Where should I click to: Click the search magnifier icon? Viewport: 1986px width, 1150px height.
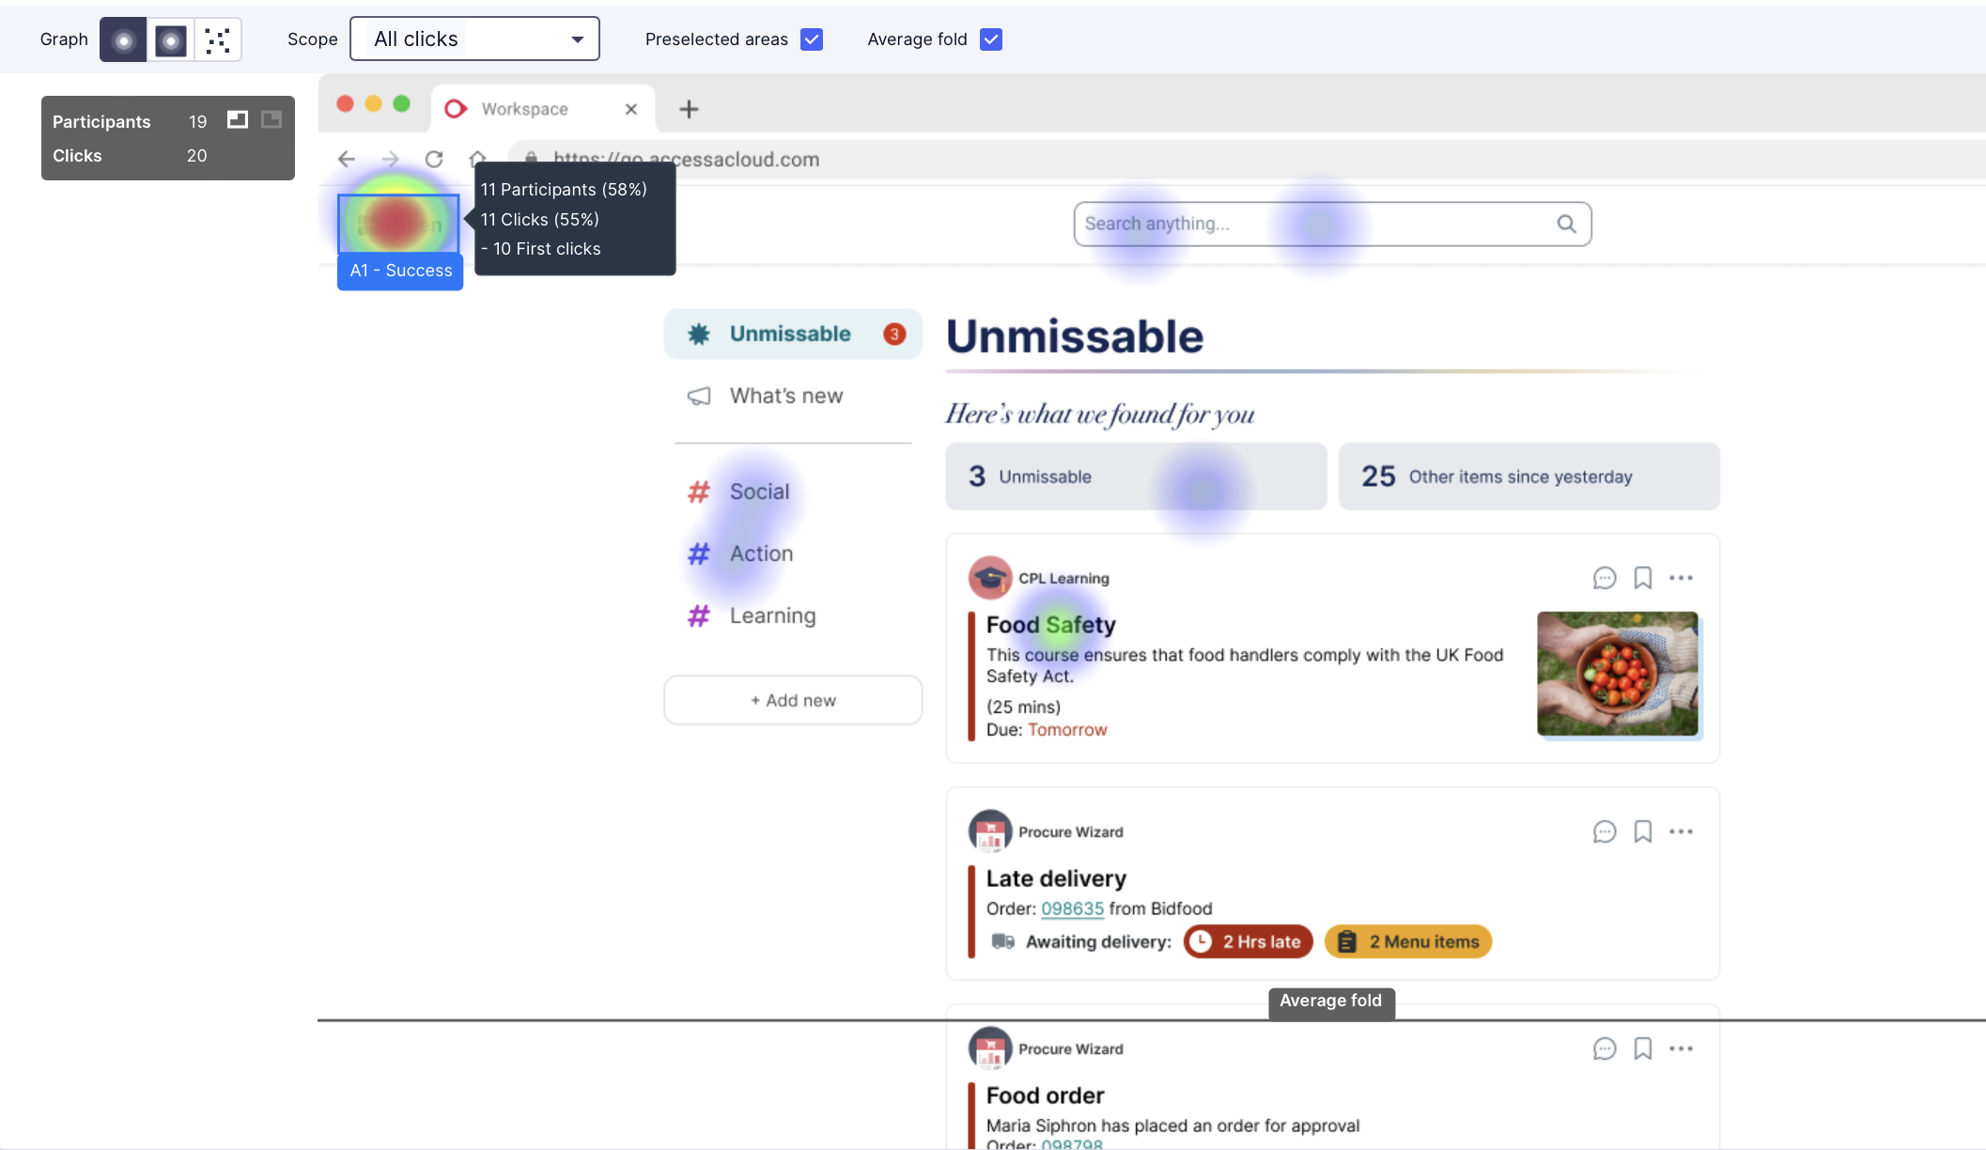tap(1566, 224)
